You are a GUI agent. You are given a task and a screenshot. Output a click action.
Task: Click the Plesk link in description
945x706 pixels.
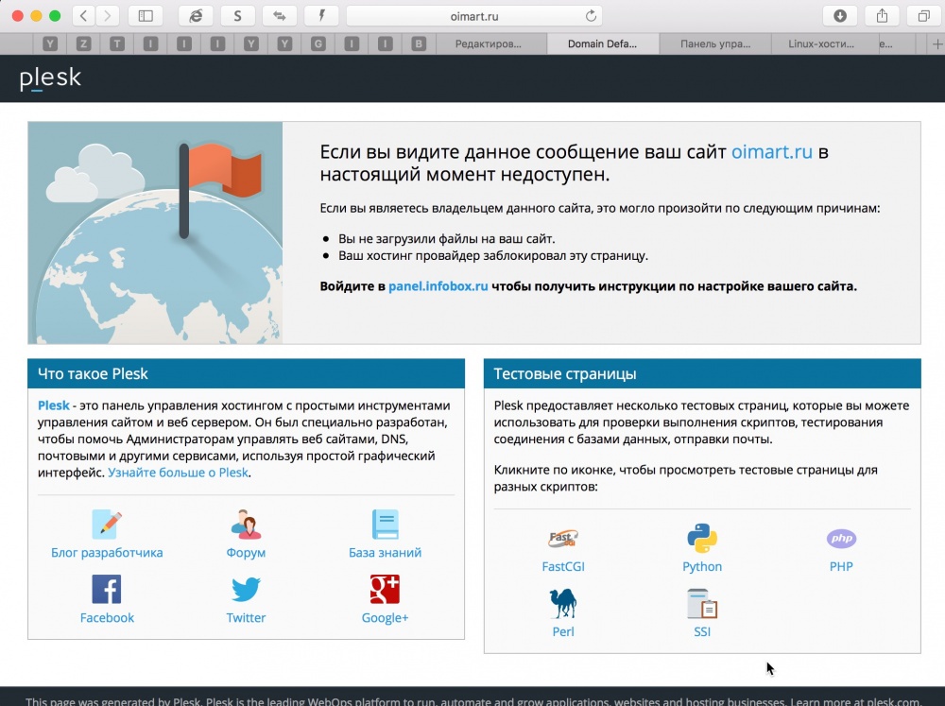pos(54,405)
